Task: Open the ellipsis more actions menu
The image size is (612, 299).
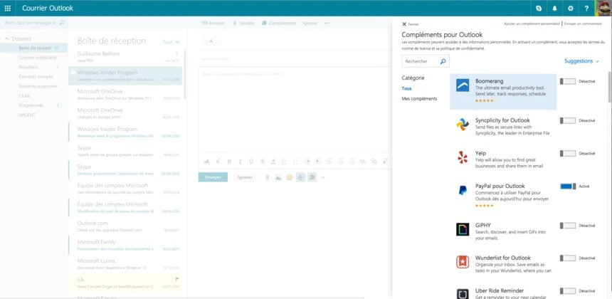Action: pyautogui.click(x=327, y=23)
